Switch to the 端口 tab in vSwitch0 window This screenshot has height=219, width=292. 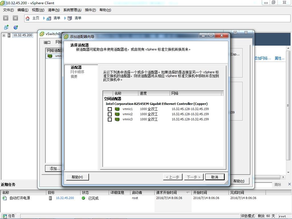47,42
